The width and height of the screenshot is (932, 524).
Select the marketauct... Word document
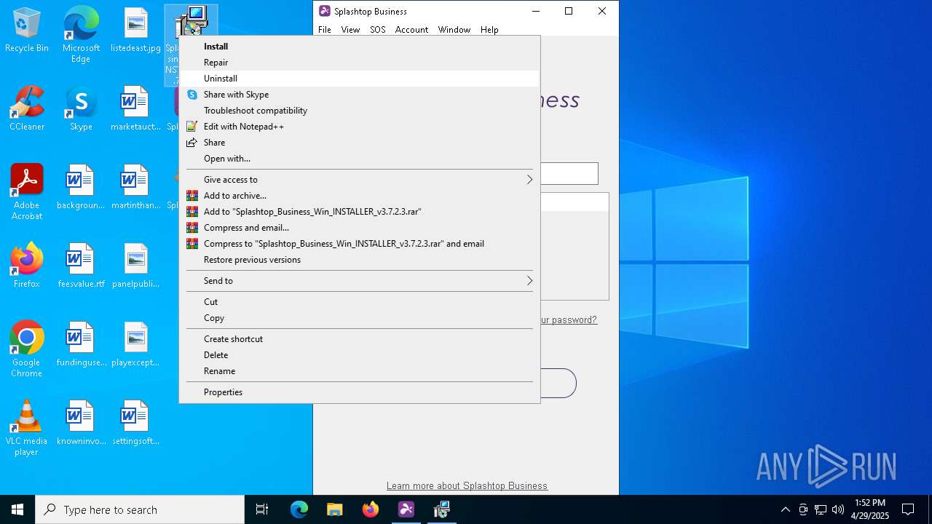tap(135, 109)
